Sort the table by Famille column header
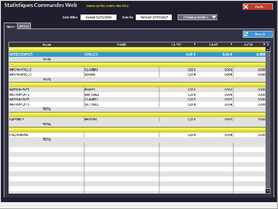278x209 pixels. coord(122,44)
